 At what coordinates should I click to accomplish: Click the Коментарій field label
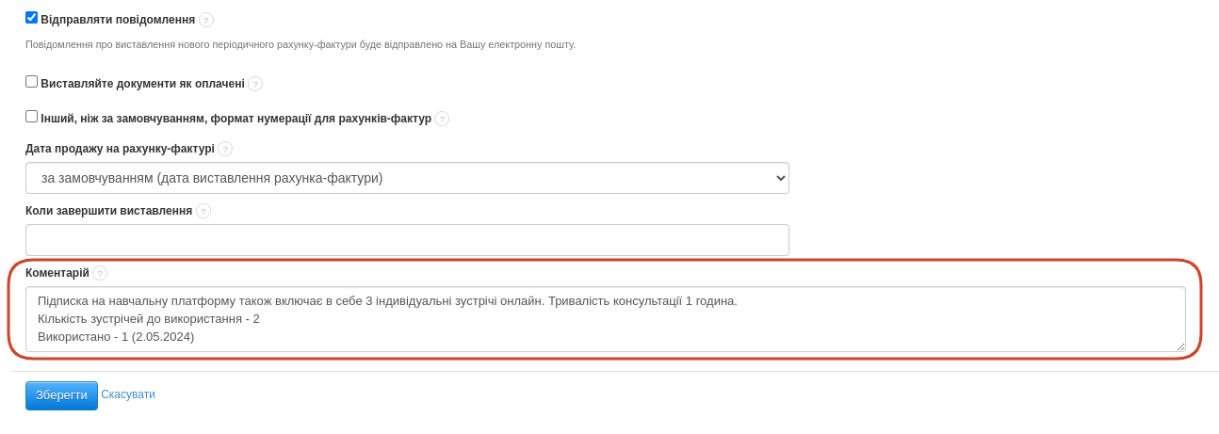tap(57, 273)
